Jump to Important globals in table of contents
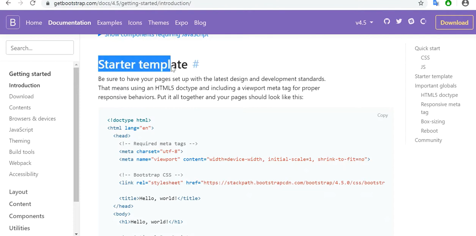Screen dimensions: 476x236 [435, 86]
